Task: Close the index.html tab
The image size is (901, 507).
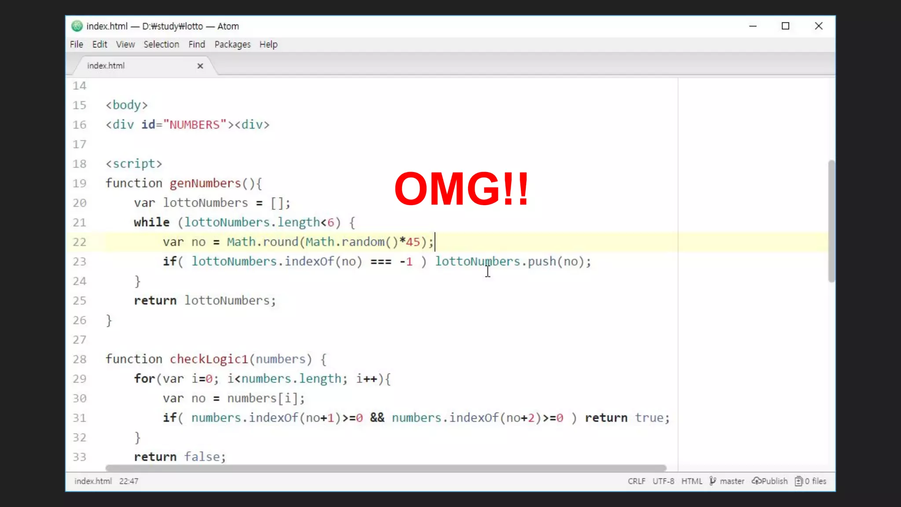Action: coord(200,66)
